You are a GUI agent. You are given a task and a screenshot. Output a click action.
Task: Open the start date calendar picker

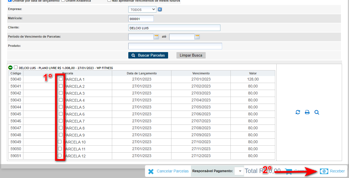(156, 37)
